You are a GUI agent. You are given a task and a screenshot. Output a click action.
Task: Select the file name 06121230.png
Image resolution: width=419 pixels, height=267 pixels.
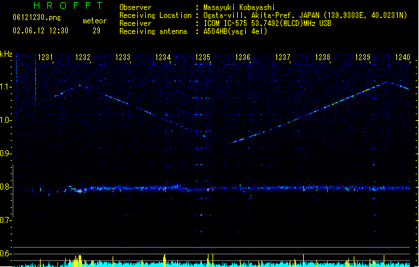point(37,17)
